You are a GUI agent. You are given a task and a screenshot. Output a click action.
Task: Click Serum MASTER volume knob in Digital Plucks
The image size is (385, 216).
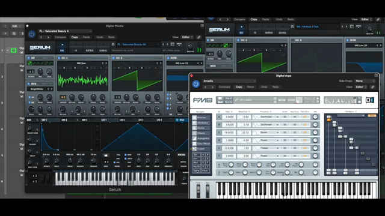coord(190,46)
